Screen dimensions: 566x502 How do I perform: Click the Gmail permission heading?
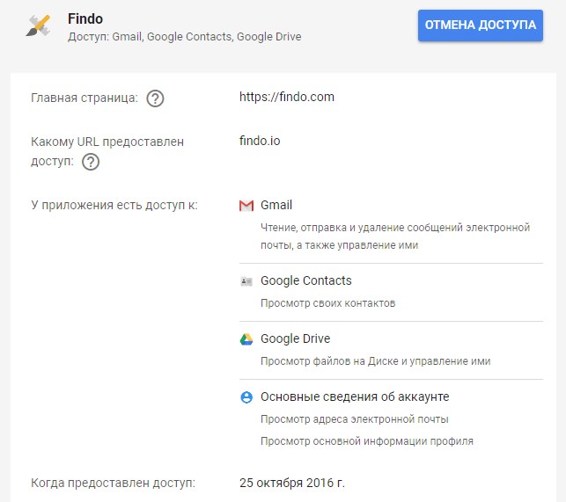coord(276,205)
